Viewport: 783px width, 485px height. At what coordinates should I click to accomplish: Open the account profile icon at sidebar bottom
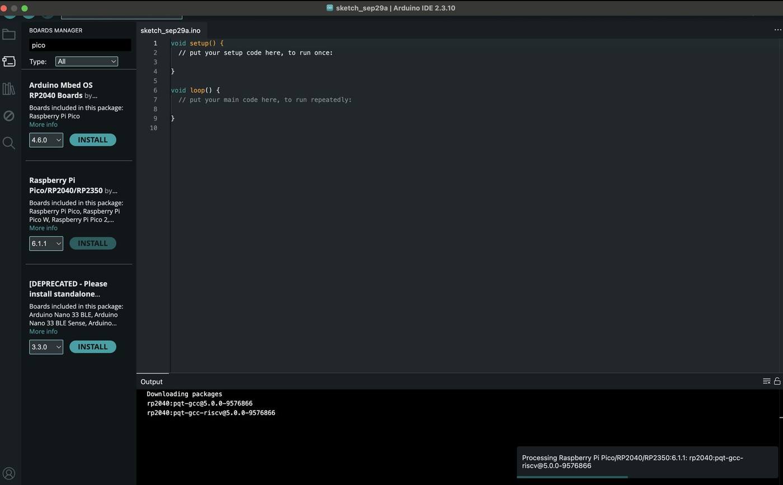(x=9, y=474)
